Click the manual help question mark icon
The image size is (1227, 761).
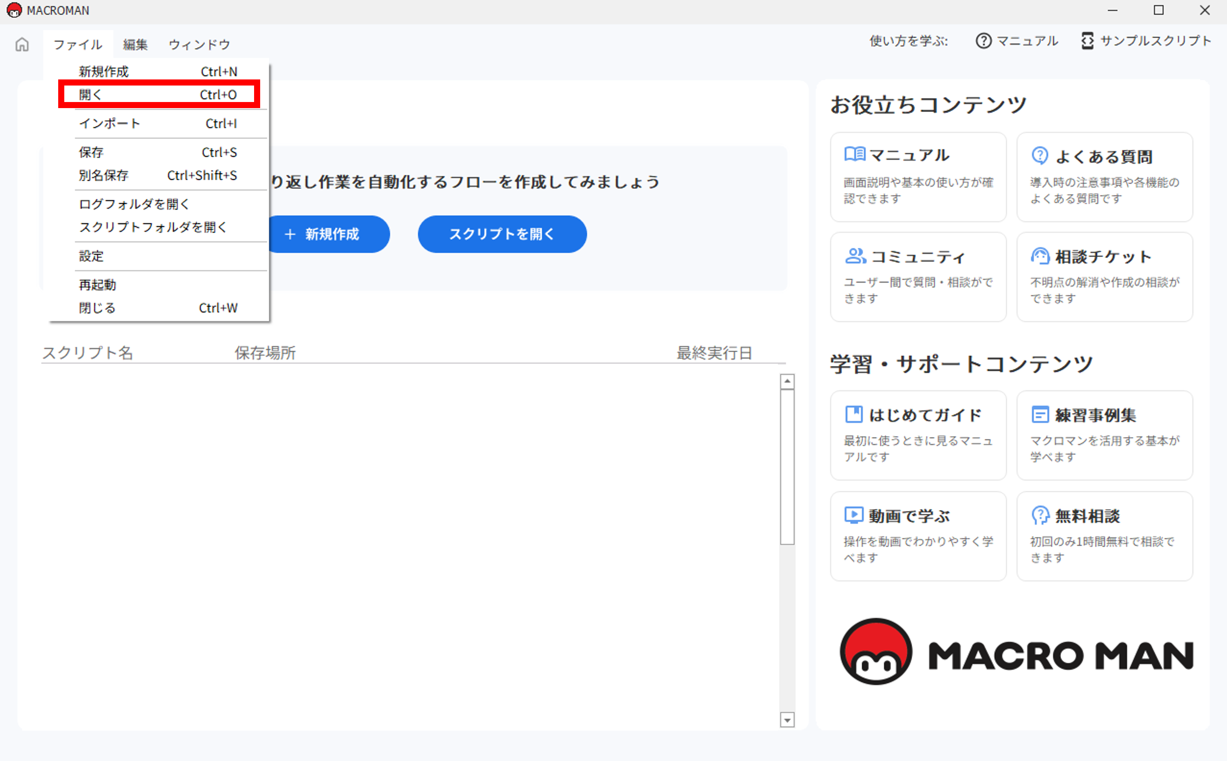[983, 41]
